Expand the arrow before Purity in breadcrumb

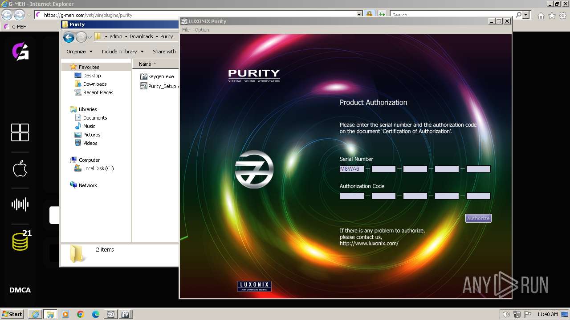157,36
